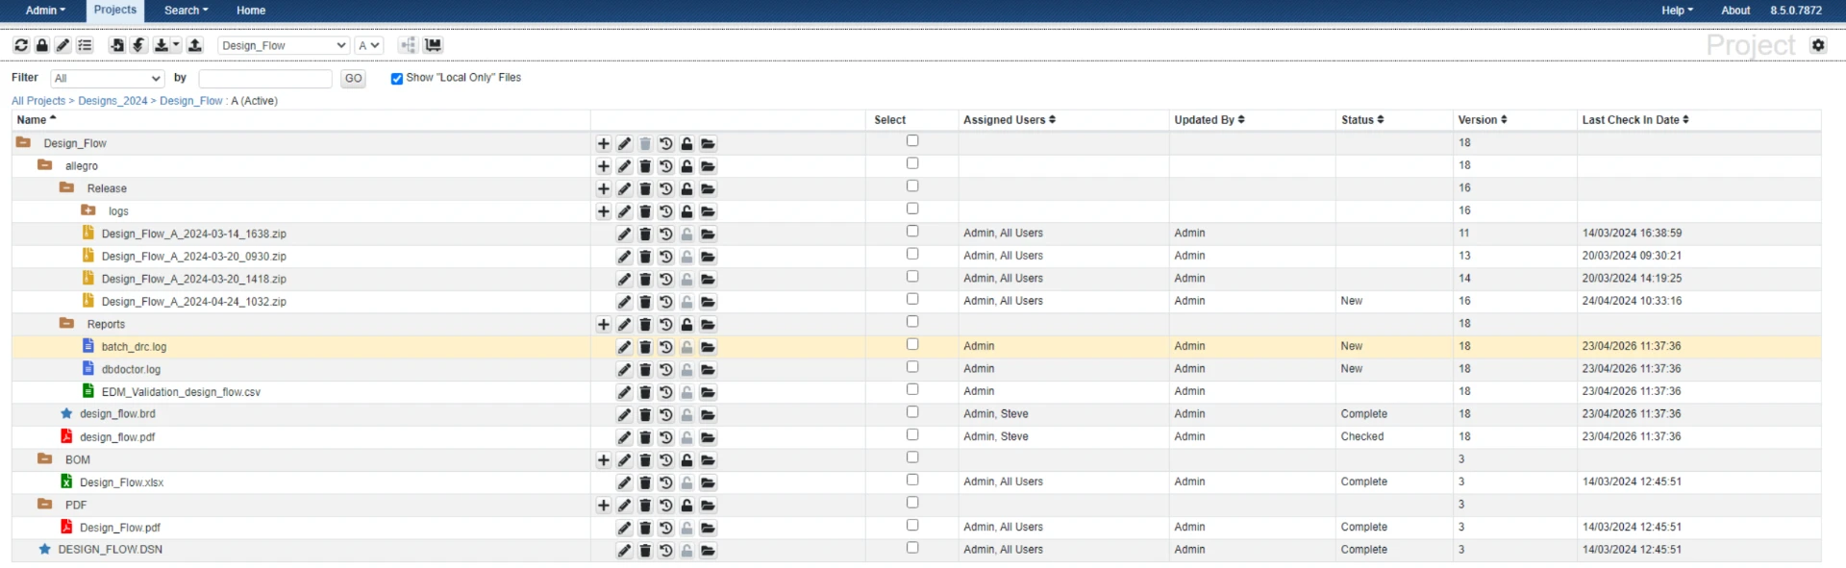Click trash icon in Release folder row
This screenshot has height=568, width=1846.
[x=645, y=189]
